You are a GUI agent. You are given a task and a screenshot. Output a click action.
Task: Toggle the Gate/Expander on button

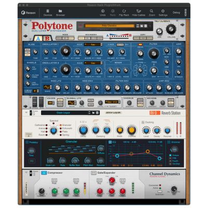(x=94, y=173)
